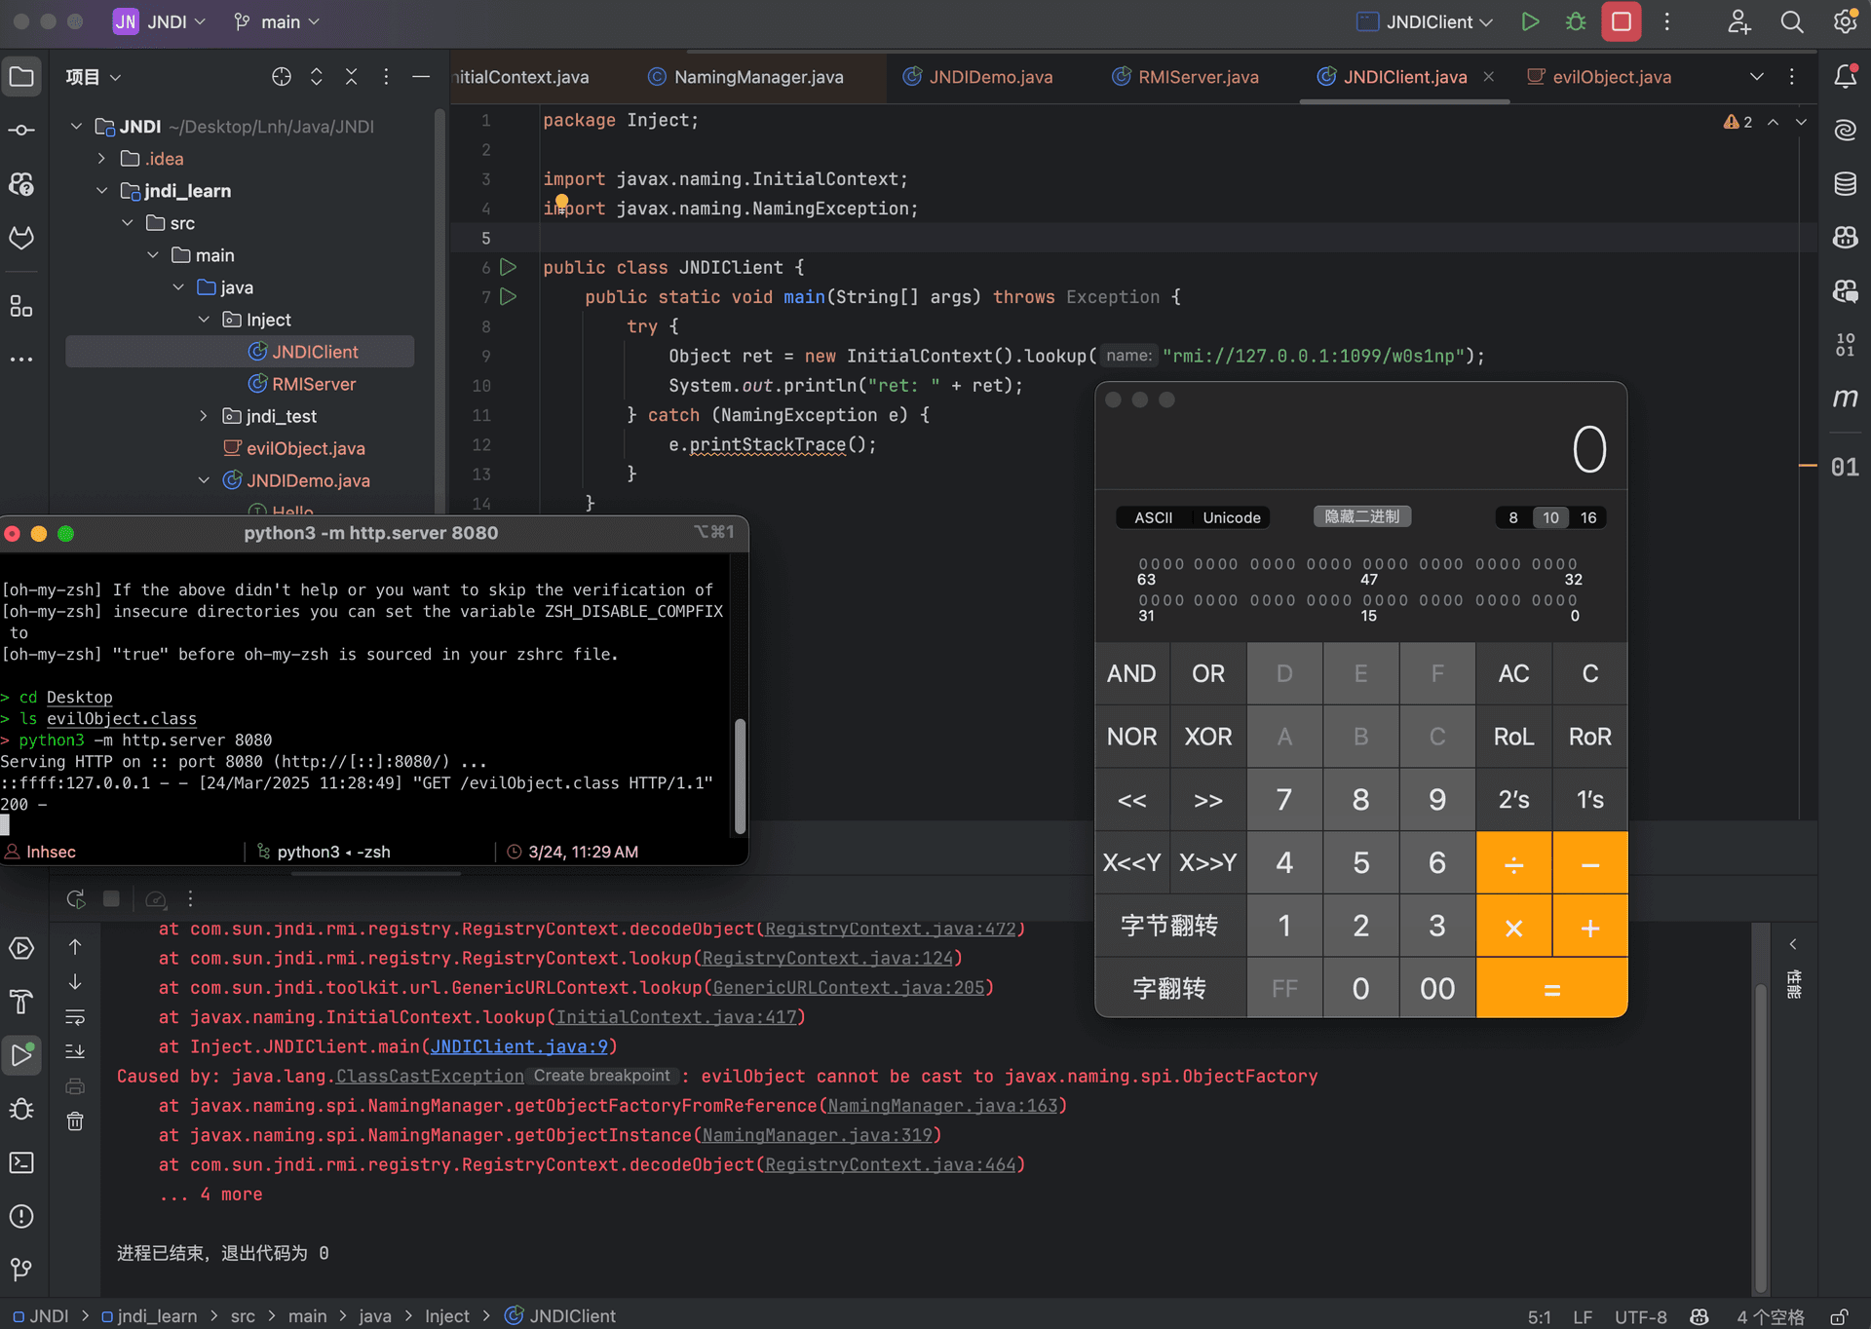Open Problems tool window
Screen dimensions: 1871x1329
[x=21, y=1216]
